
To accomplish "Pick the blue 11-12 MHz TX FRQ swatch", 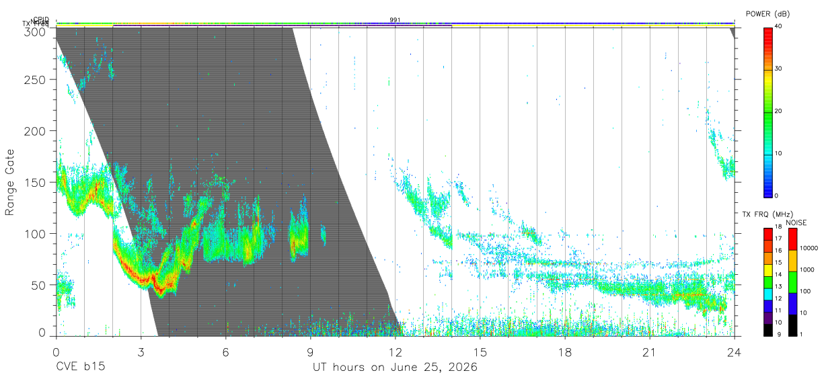I will pos(768,306).
